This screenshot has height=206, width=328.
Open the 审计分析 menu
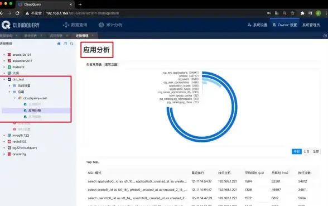point(110,25)
